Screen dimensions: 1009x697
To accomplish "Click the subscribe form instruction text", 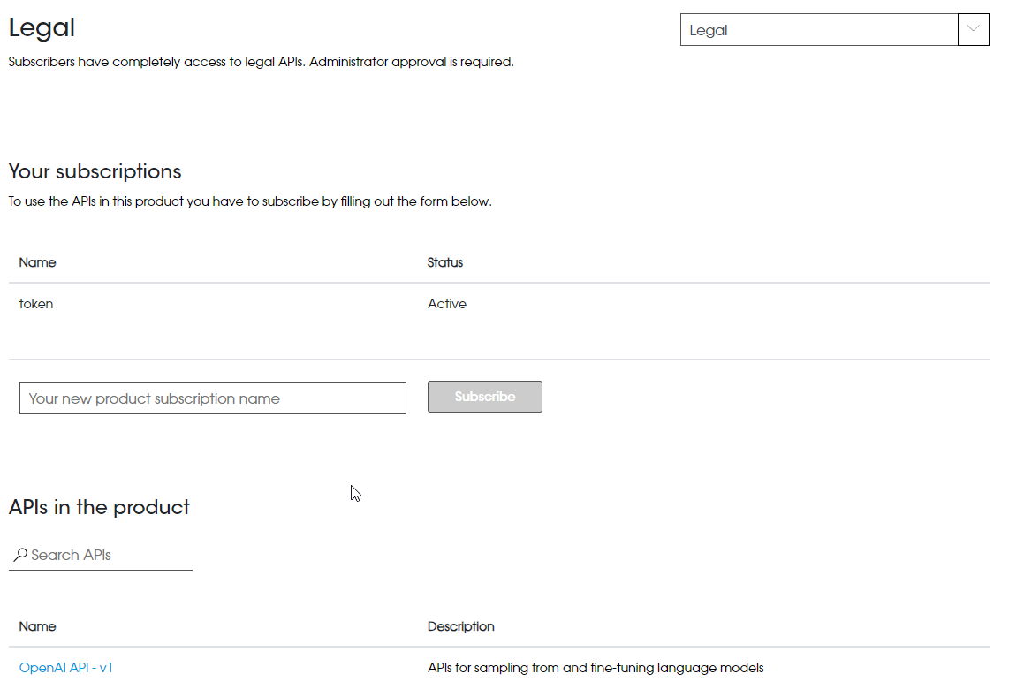I will 250,201.
